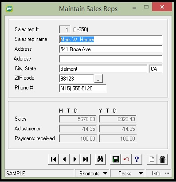Viewport: 176px width, 182px height.
Task: Delete the record with the trash icon
Action: 163,159
